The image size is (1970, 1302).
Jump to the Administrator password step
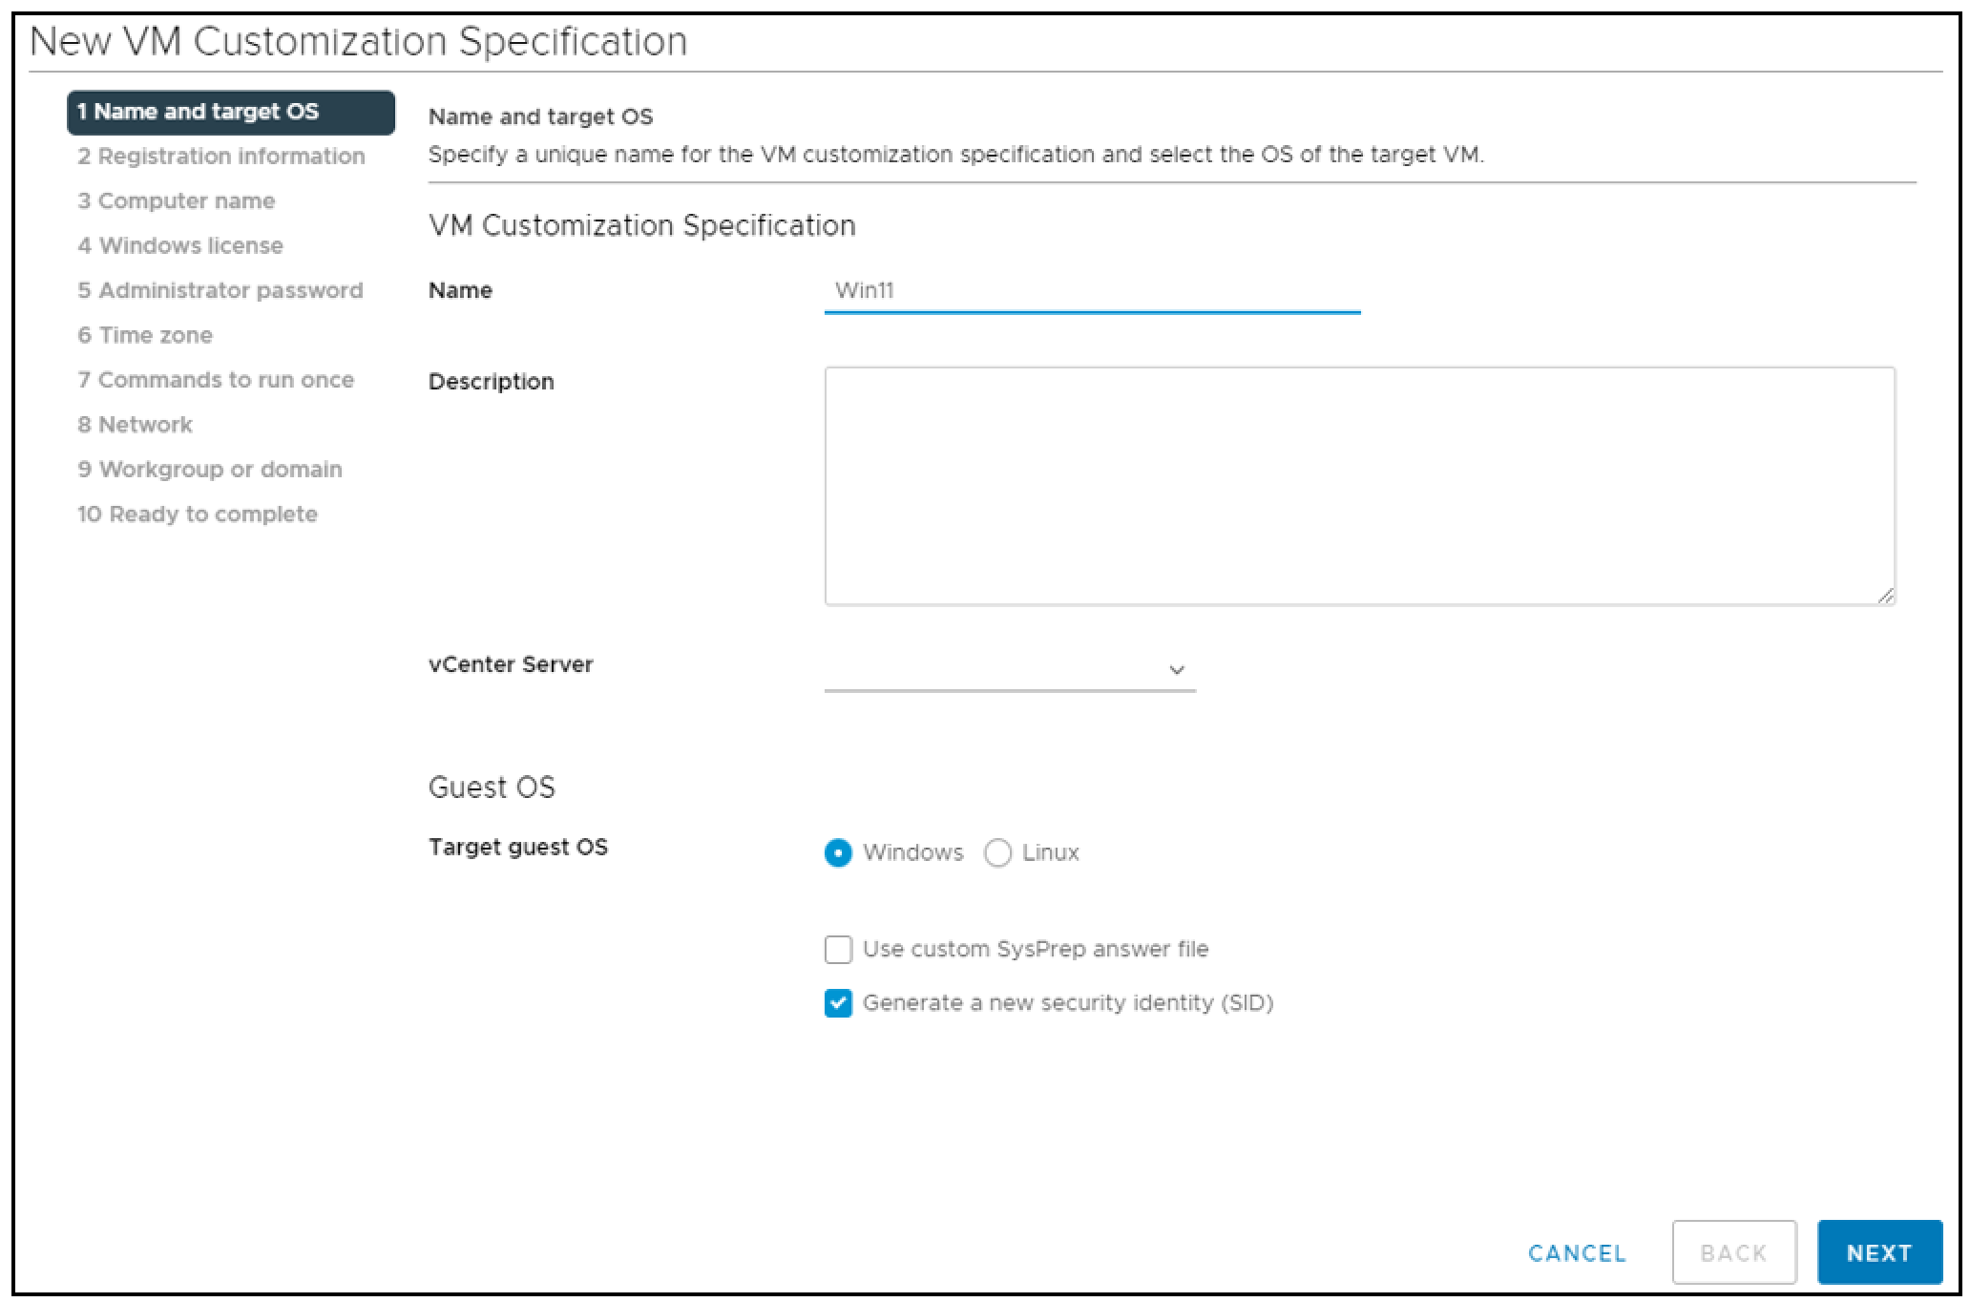pos(220,290)
